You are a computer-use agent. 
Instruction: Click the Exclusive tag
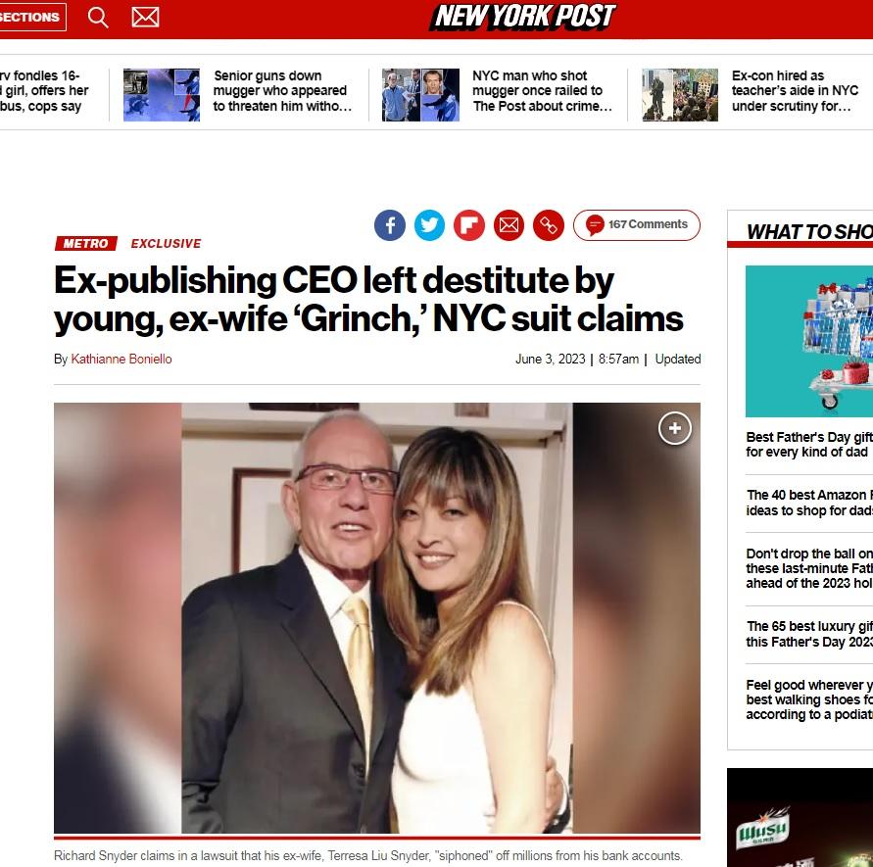166,243
